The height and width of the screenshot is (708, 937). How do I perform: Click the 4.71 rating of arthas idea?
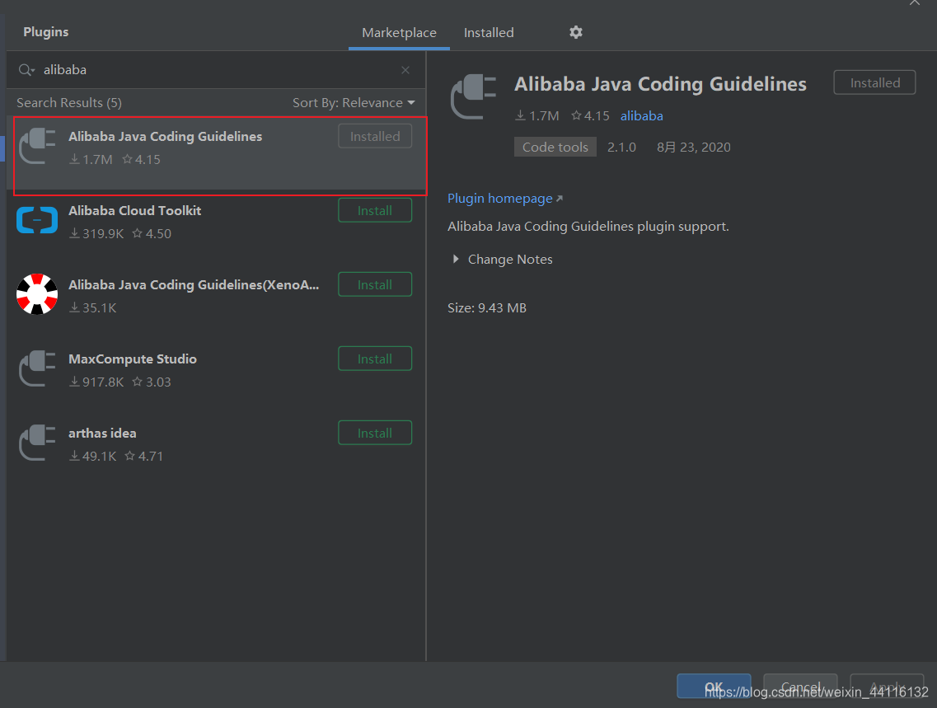tap(144, 456)
